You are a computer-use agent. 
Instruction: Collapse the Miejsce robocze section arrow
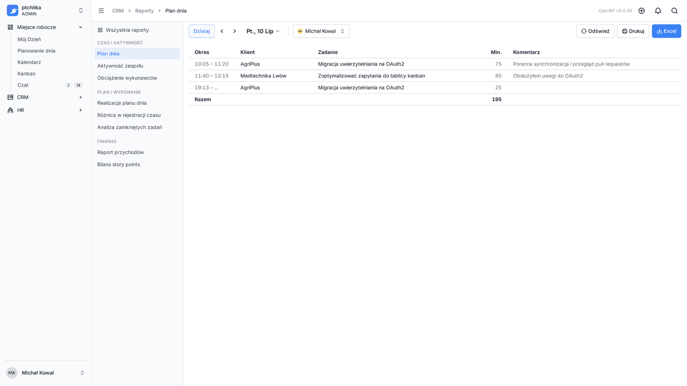[80, 27]
